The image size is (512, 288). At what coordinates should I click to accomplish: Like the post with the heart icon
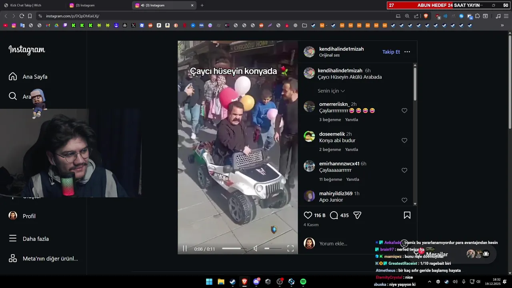[308, 215]
